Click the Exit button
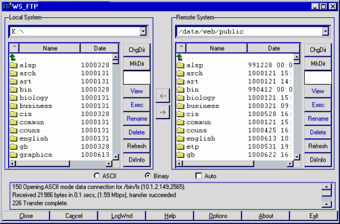This screenshot has height=224, width=340. click(x=313, y=216)
